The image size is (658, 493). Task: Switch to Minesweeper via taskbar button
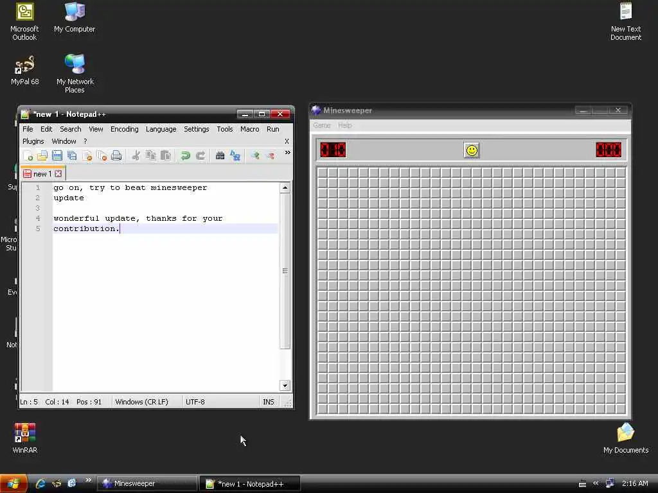(147, 484)
